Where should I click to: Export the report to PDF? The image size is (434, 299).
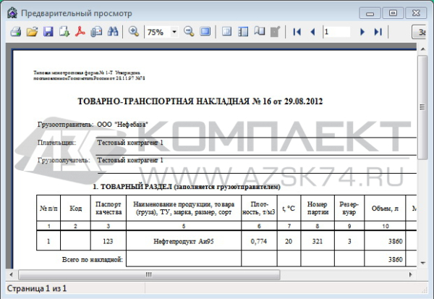click(80, 32)
